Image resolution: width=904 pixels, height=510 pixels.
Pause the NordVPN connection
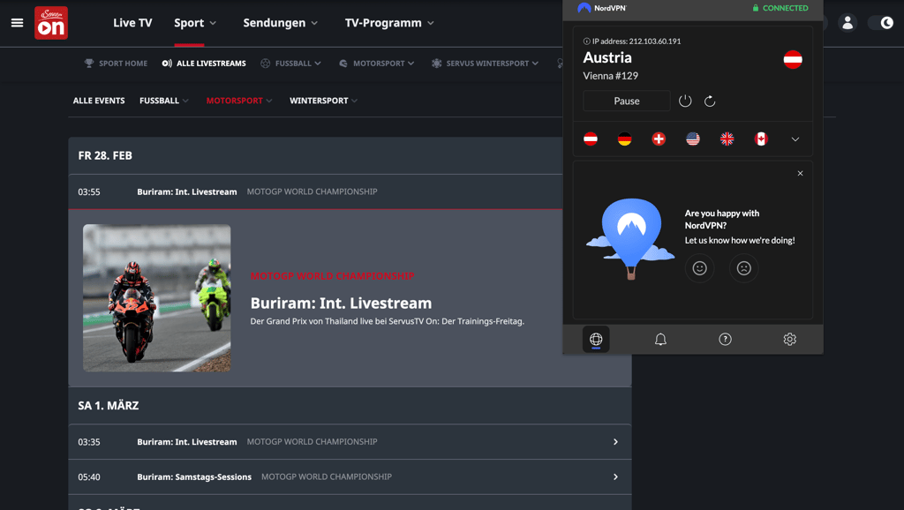(x=627, y=101)
